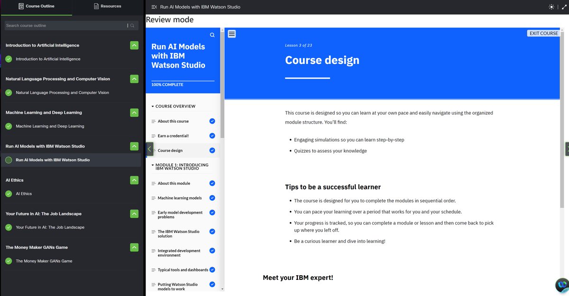Screen dimensions: 569x296
Task: Open fullscreen with the expand arrows icon
Action: pyautogui.click(x=563, y=7)
